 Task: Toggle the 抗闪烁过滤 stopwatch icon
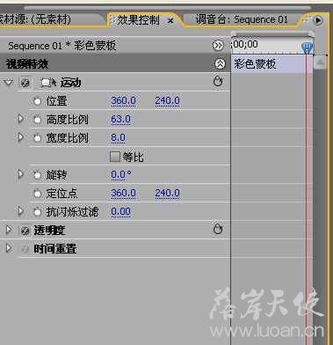coord(37,211)
